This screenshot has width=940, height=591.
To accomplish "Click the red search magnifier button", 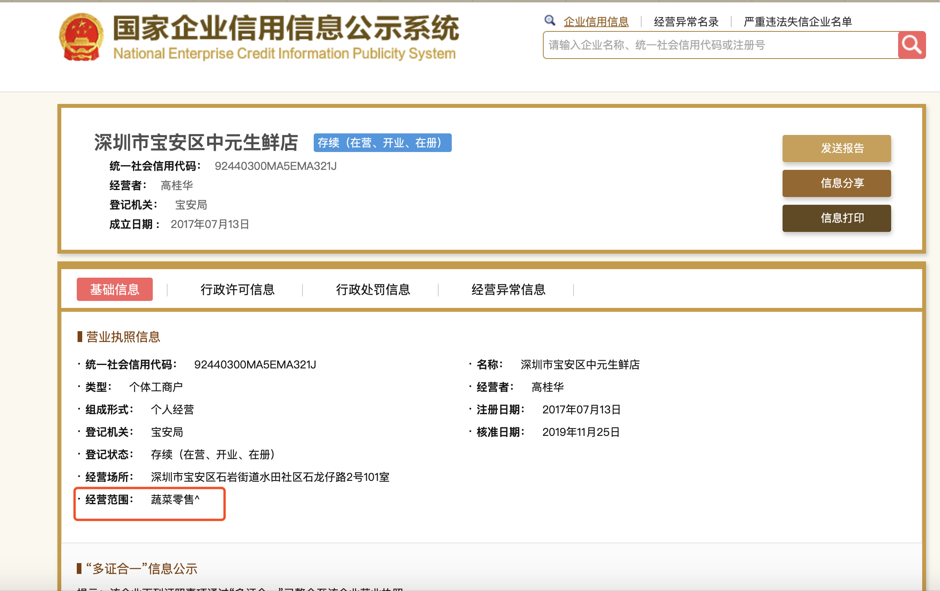I will tap(912, 45).
